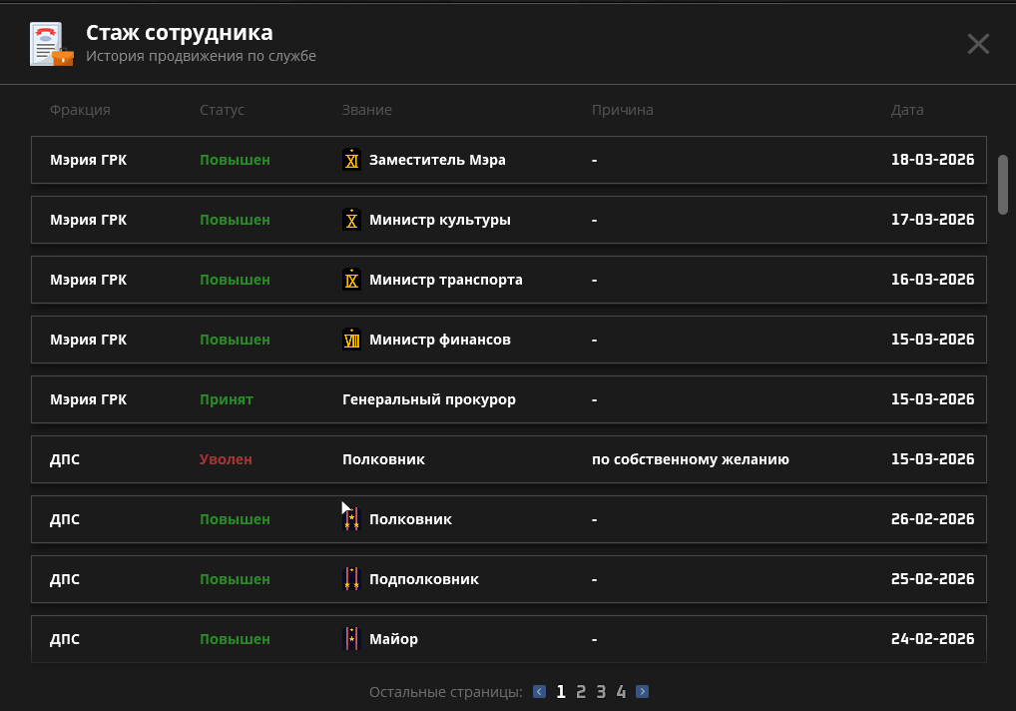Click the rank XI icon beside Заместитель Мэра
The height and width of the screenshot is (711, 1016).
click(x=351, y=160)
